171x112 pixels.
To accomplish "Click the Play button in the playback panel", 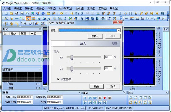I will 85,98.
